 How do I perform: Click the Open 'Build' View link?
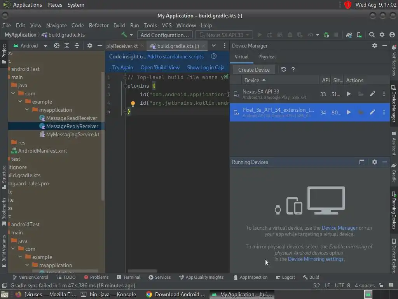coord(160,67)
